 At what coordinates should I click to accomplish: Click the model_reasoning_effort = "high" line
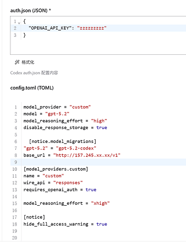[x=65, y=121]
